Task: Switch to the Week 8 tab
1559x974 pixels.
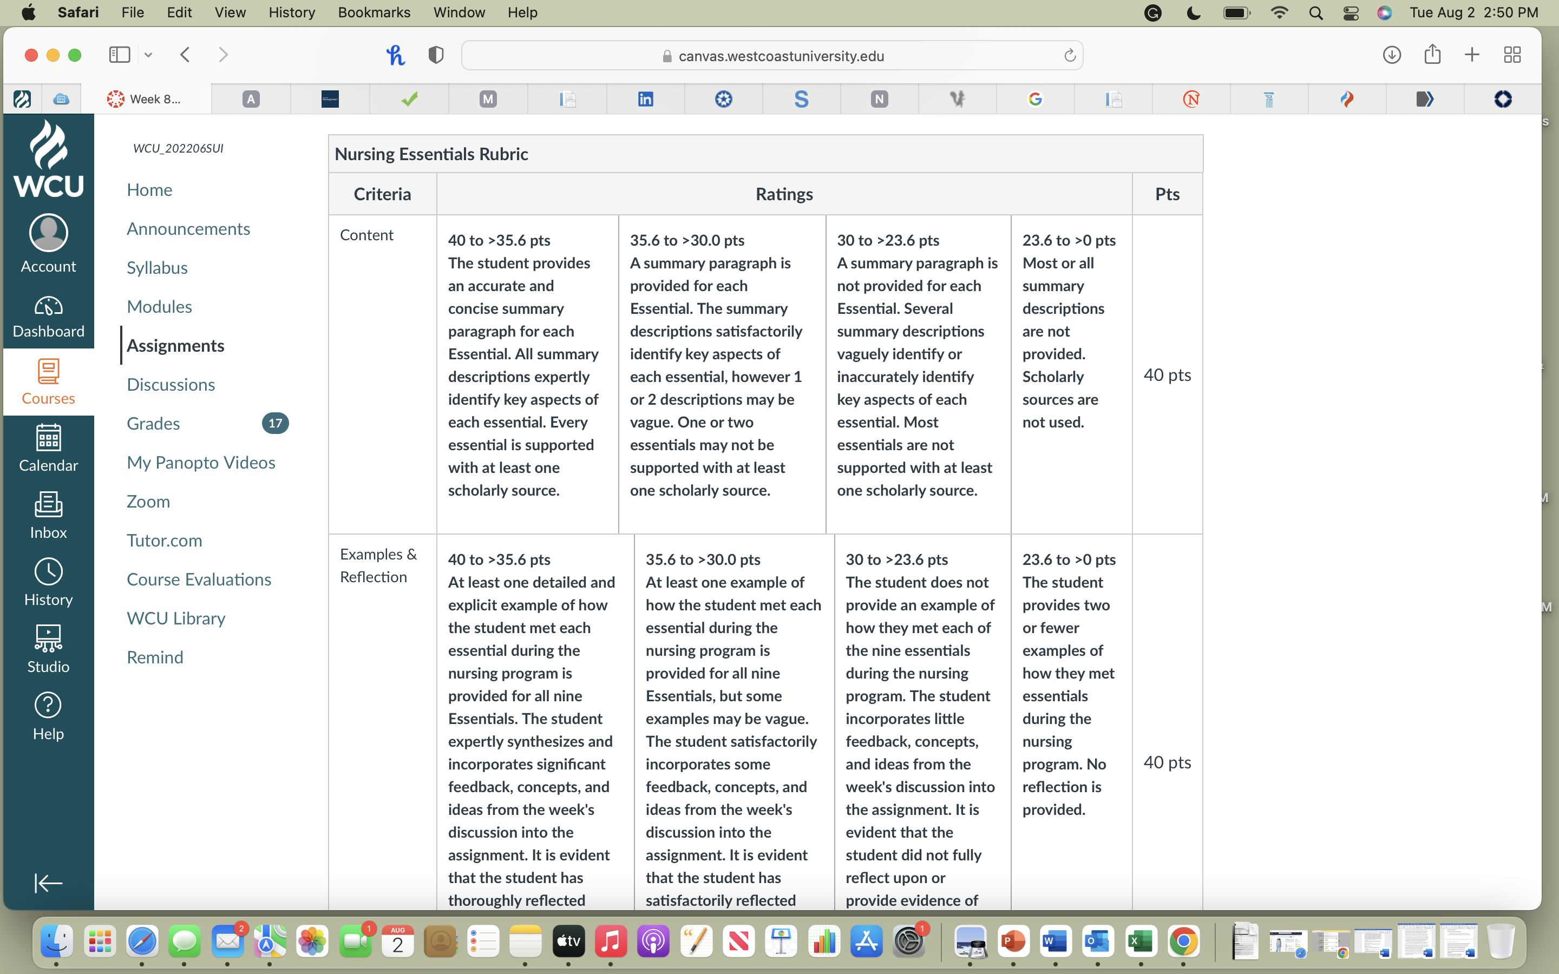Action: [146, 98]
